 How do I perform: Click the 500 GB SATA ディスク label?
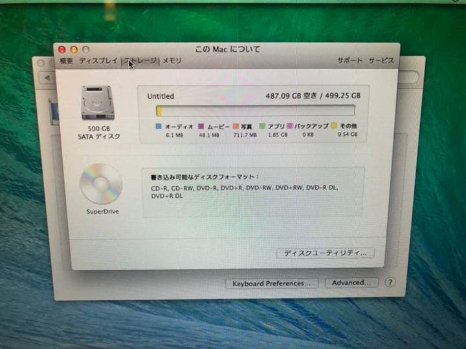(99, 132)
